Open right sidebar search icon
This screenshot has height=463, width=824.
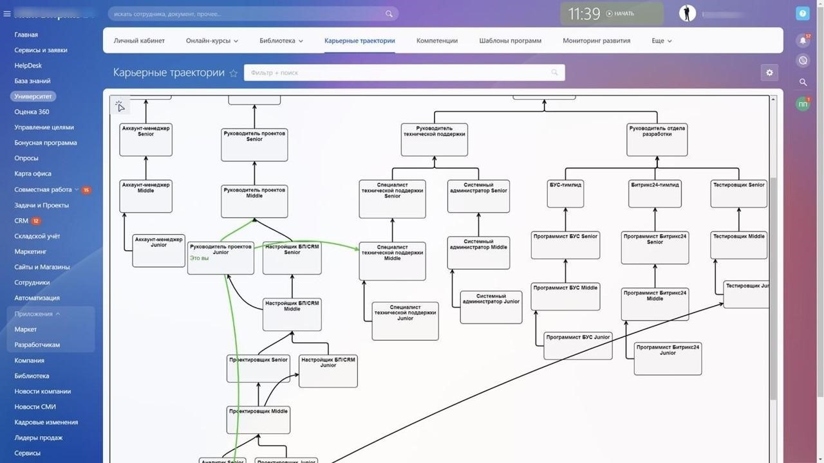(x=803, y=82)
